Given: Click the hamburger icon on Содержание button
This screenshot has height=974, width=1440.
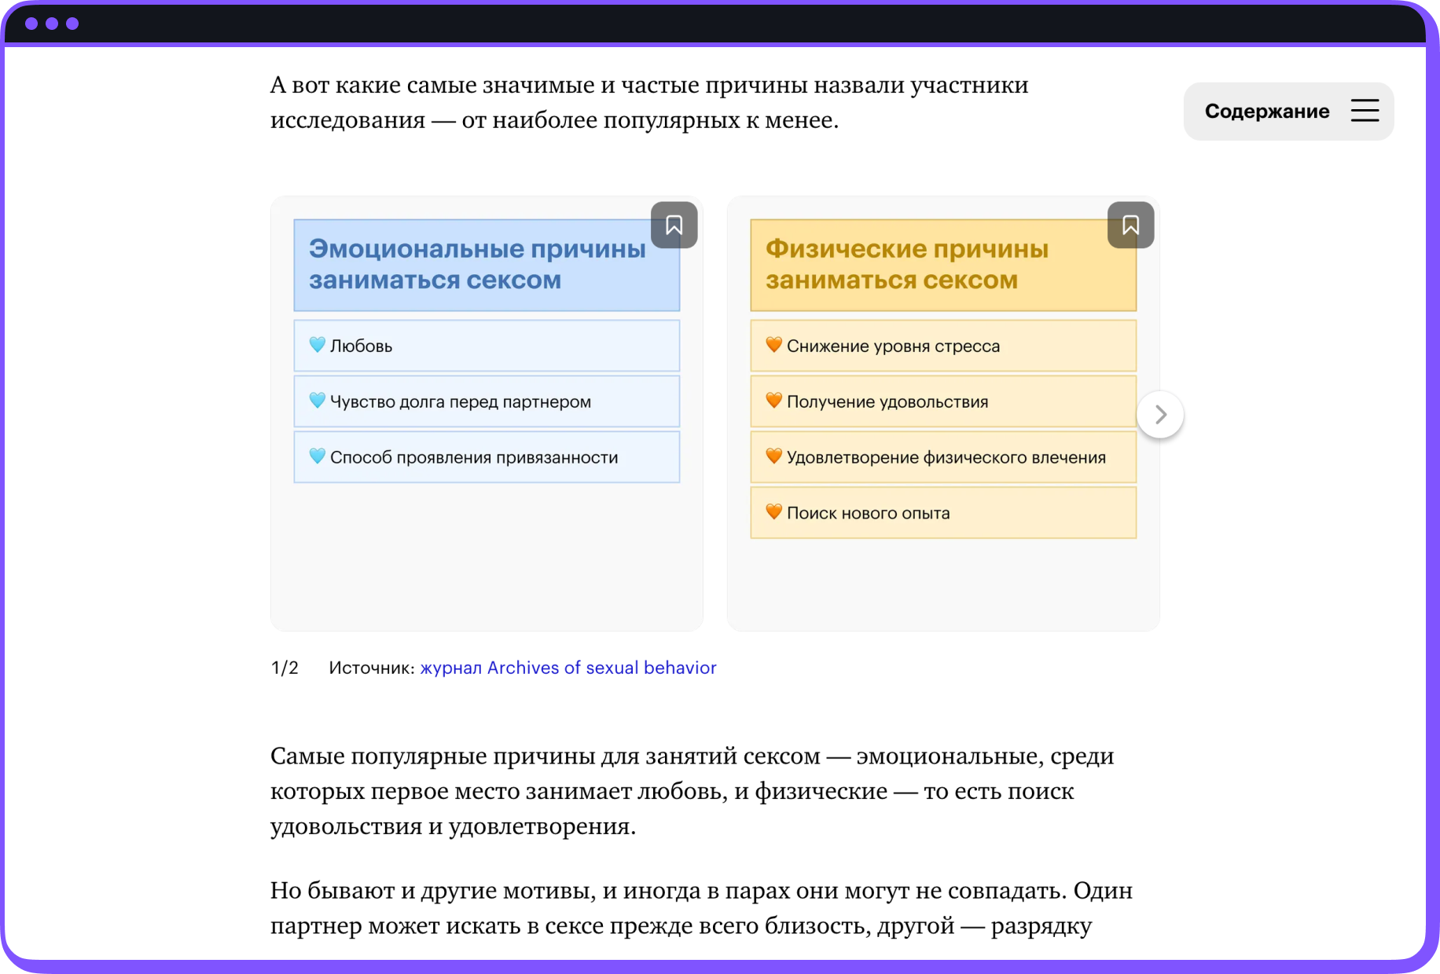Looking at the screenshot, I should 1365,111.
